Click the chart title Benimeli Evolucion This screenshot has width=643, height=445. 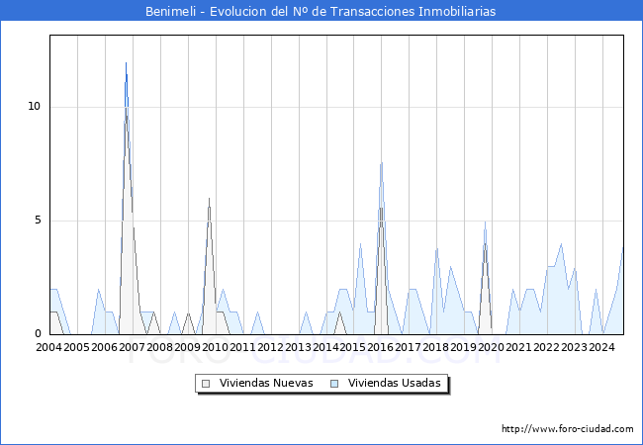point(321,11)
